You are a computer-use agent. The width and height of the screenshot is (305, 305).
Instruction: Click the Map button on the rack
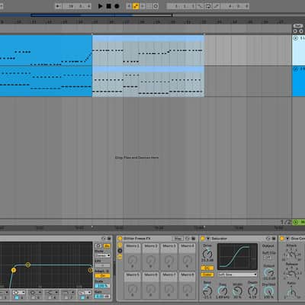point(178,239)
